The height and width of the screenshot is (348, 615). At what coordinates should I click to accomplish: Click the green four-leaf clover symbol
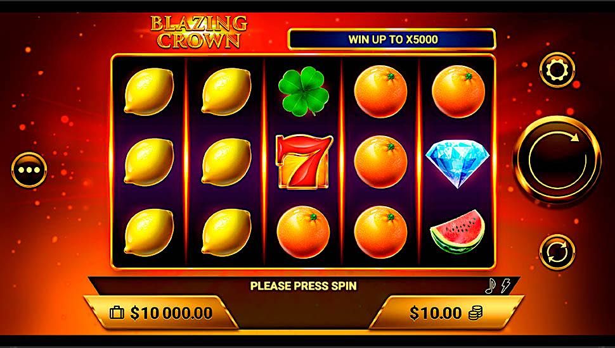click(x=304, y=91)
